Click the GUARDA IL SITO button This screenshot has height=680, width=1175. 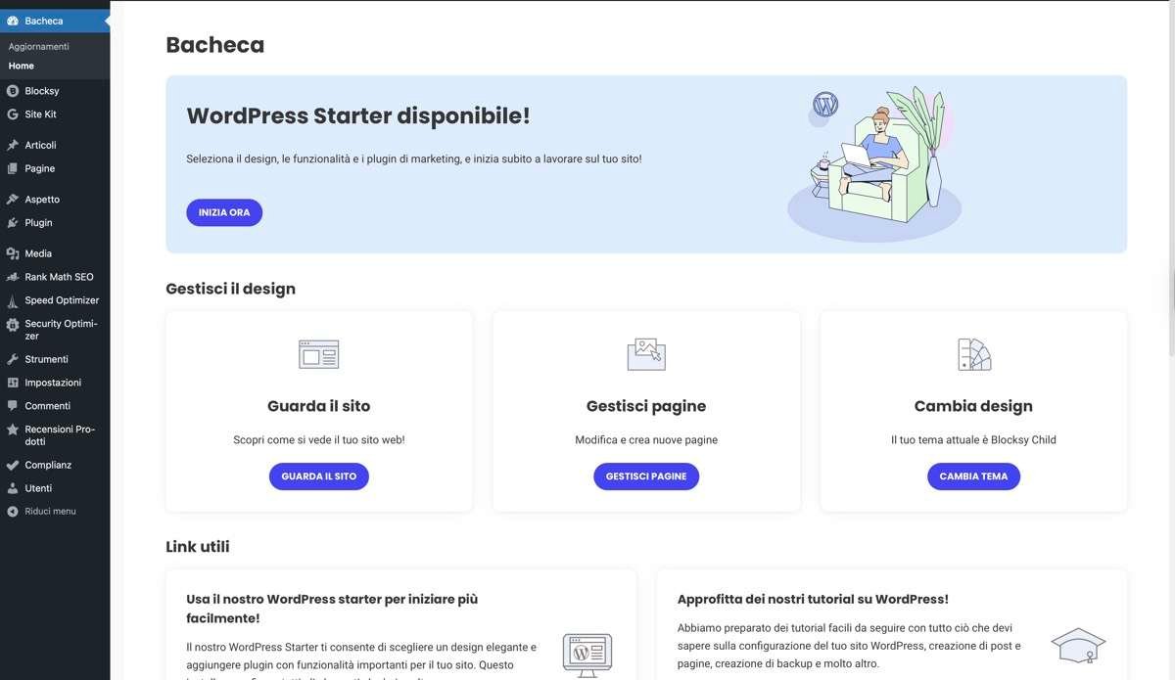319,476
